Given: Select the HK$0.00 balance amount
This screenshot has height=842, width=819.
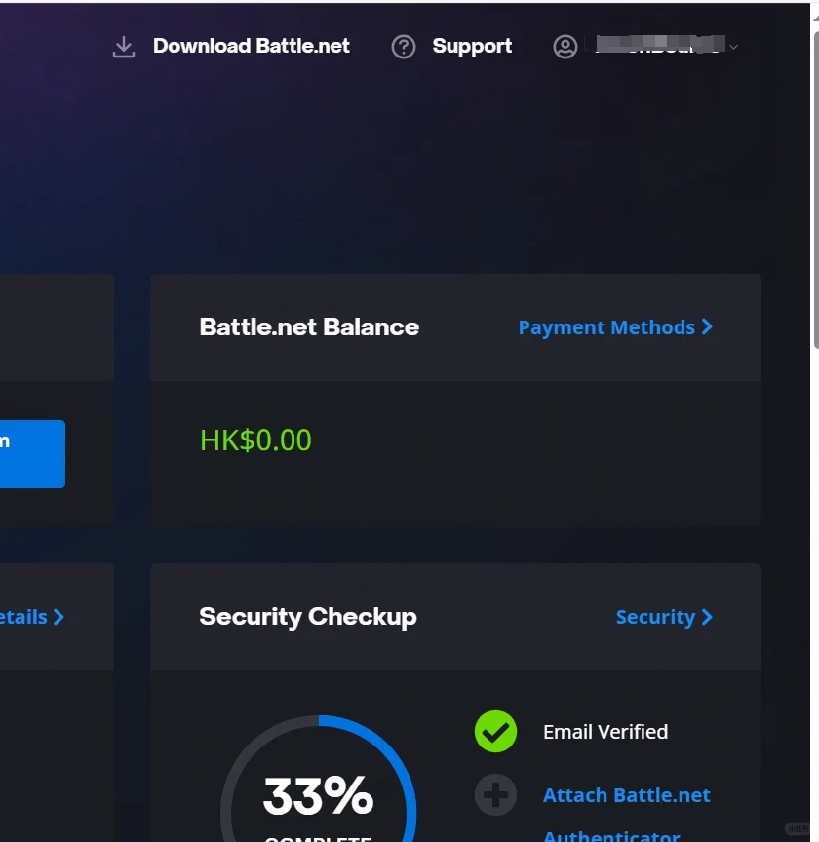Looking at the screenshot, I should tap(255, 440).
